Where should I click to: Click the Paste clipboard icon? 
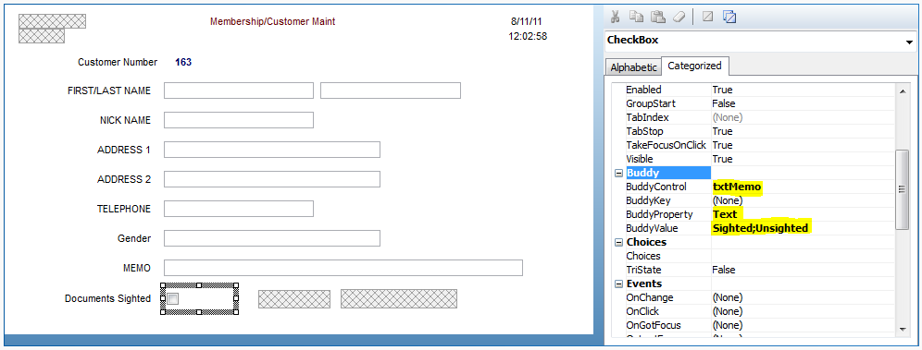pos(657,17)
